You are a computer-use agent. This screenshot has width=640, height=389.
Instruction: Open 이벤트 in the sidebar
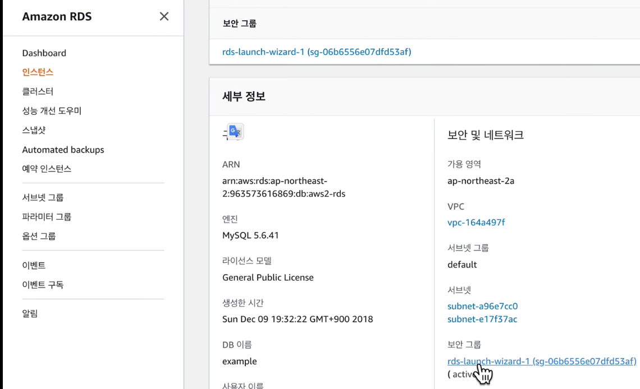(34, 265)
